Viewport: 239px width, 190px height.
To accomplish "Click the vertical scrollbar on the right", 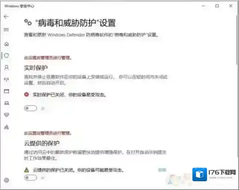I will click(x=238, y=40).
